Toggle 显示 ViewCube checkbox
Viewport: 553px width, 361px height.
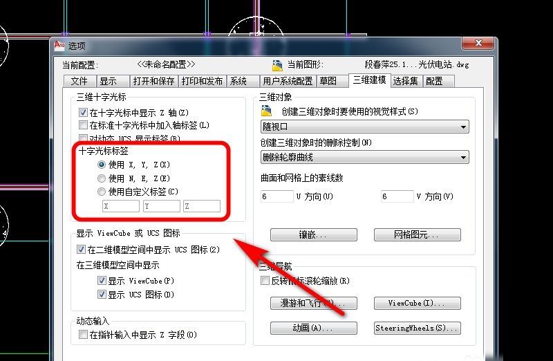point(102,281)
